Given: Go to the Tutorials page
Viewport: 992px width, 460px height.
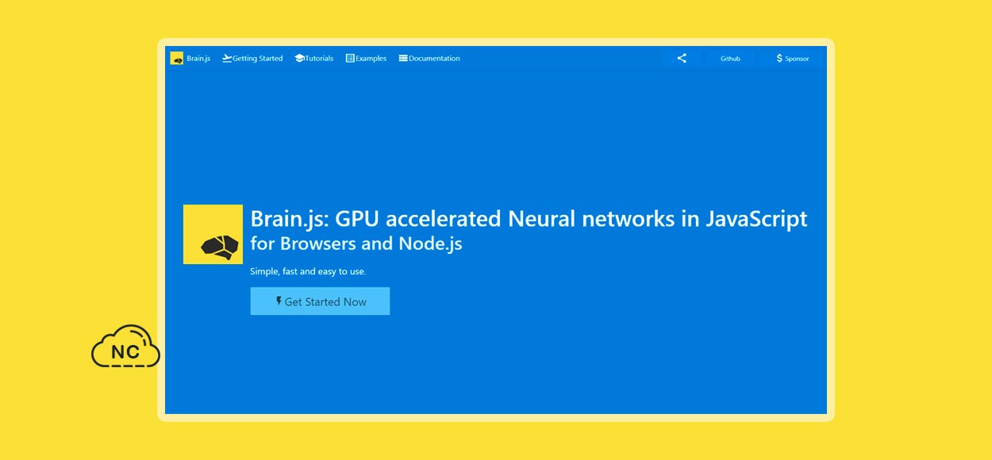Looking at the screenshot, I should click(314, 58).
